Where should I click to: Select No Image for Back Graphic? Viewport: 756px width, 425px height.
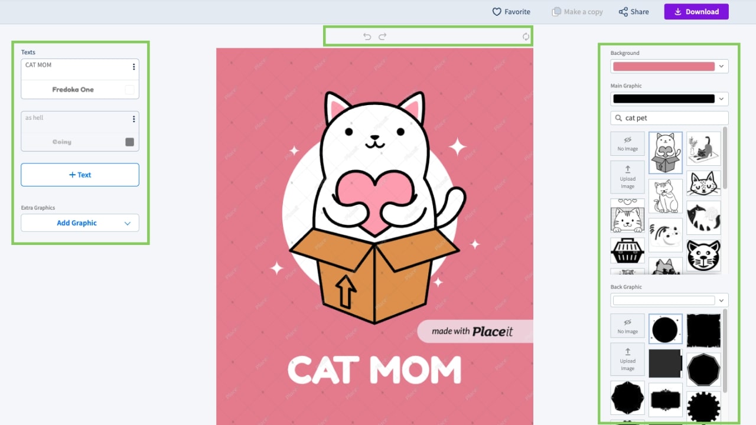[627, 326]
